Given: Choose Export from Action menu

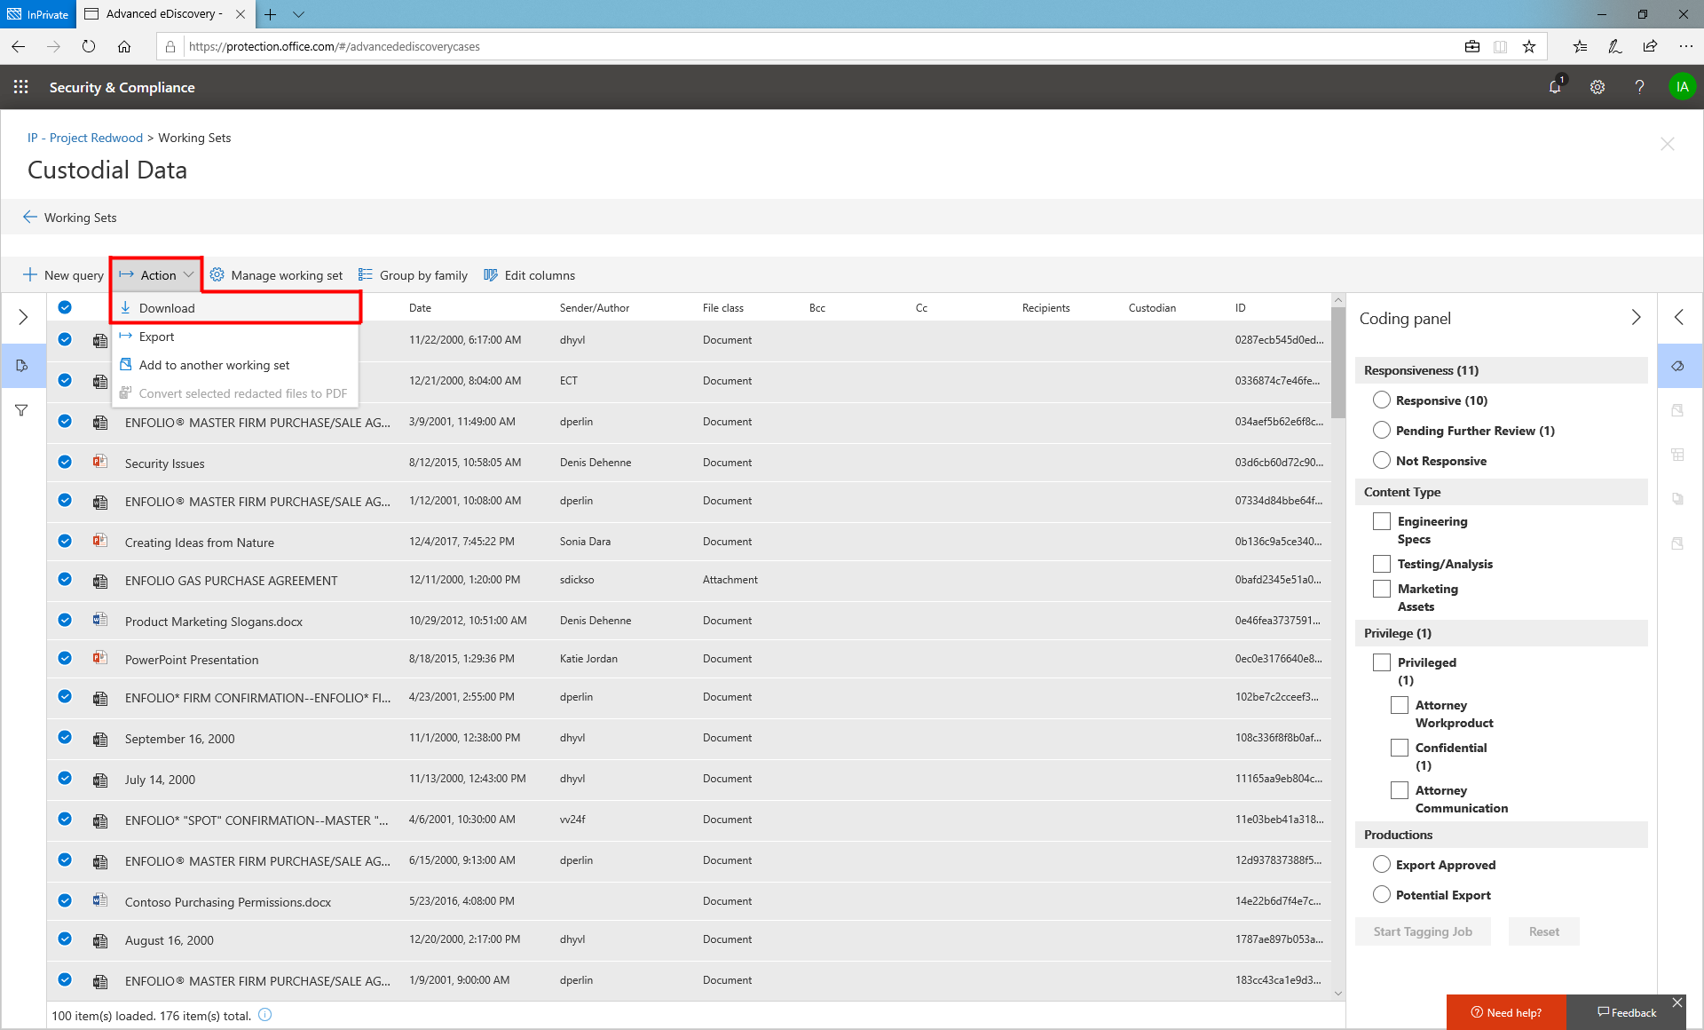Looking at the screenshot, I should 234,337.
